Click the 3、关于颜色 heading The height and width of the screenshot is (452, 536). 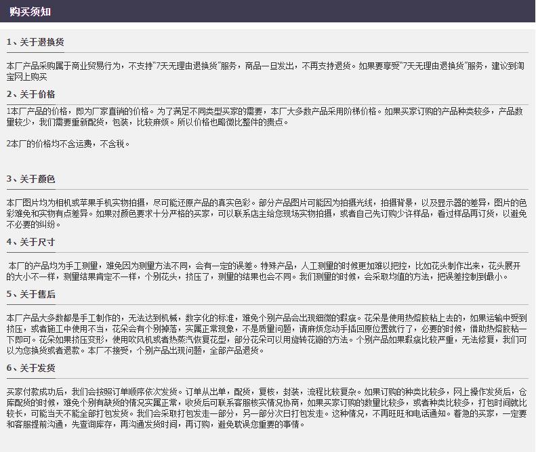tap(31, 179)
